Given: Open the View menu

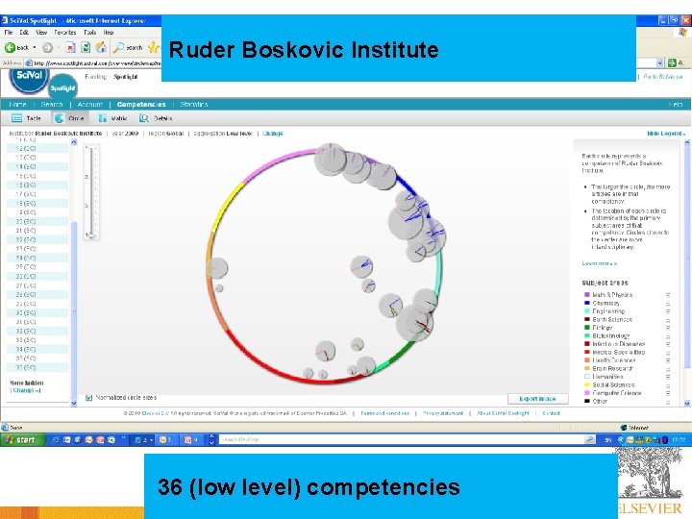Looking at the screenshot, I should [41, 33].
